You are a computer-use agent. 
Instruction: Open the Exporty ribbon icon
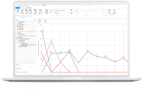pyautogui.click(x=18, y=11)
